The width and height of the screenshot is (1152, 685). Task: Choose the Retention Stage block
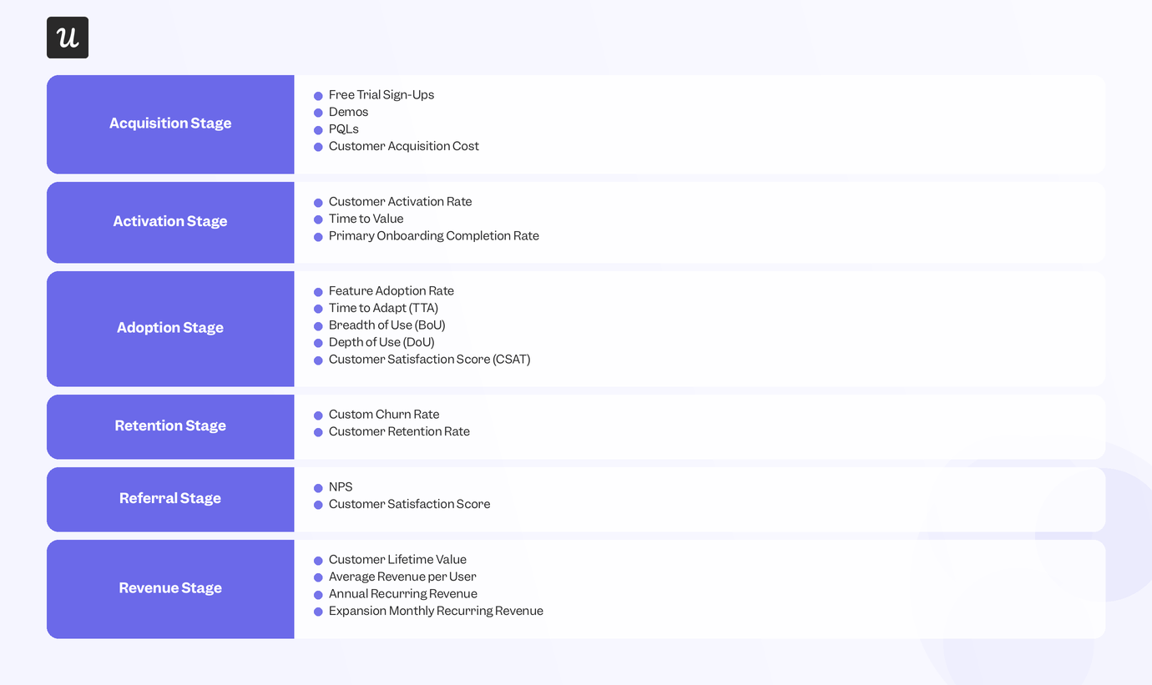(x=170, y=426)
